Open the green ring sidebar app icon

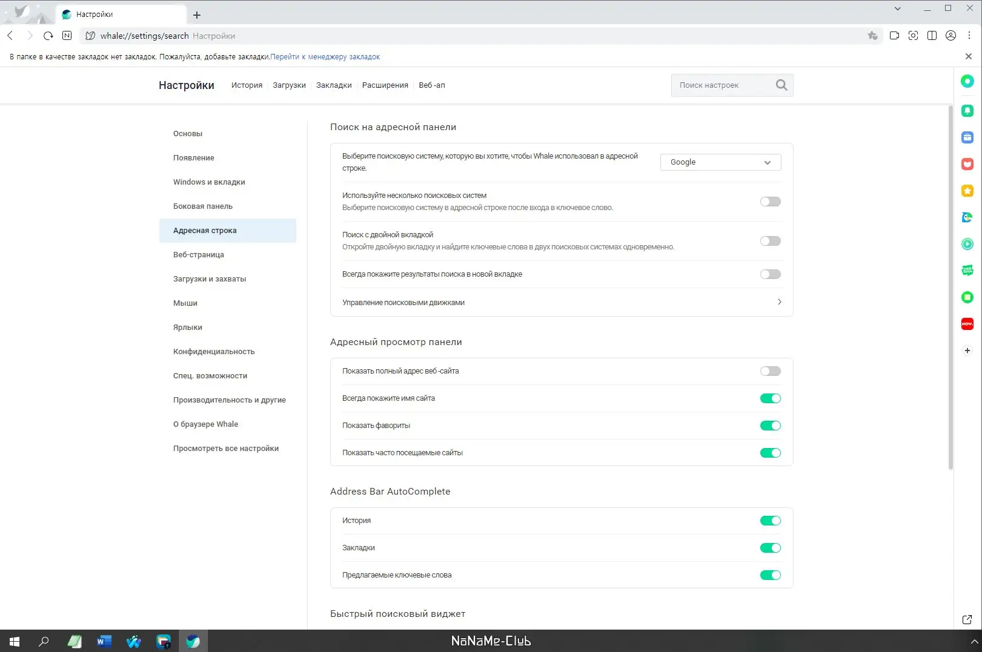(x=967, y=81)
